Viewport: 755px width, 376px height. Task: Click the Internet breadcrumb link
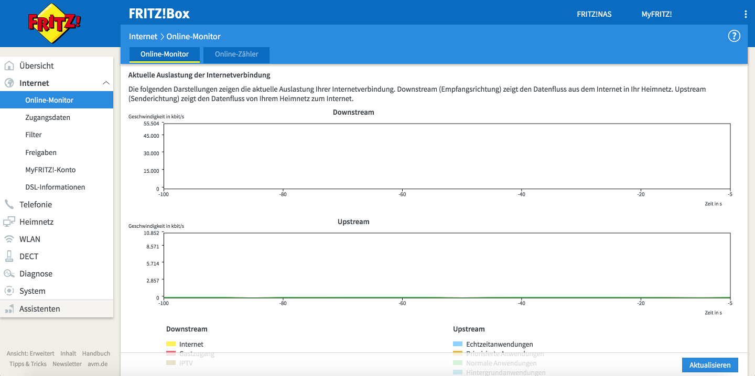point(143,37)
